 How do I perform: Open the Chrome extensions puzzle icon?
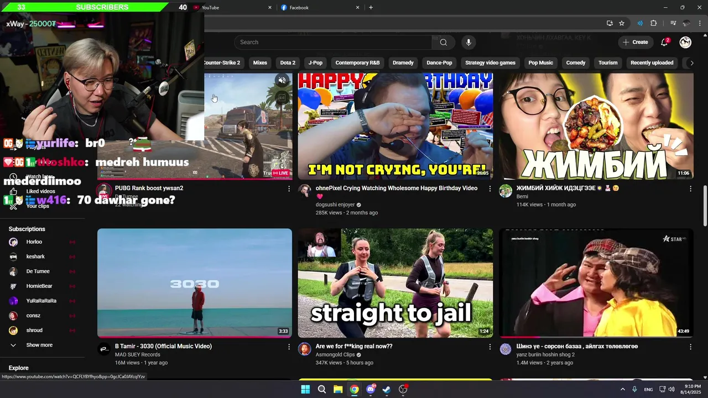coord(653,23)
